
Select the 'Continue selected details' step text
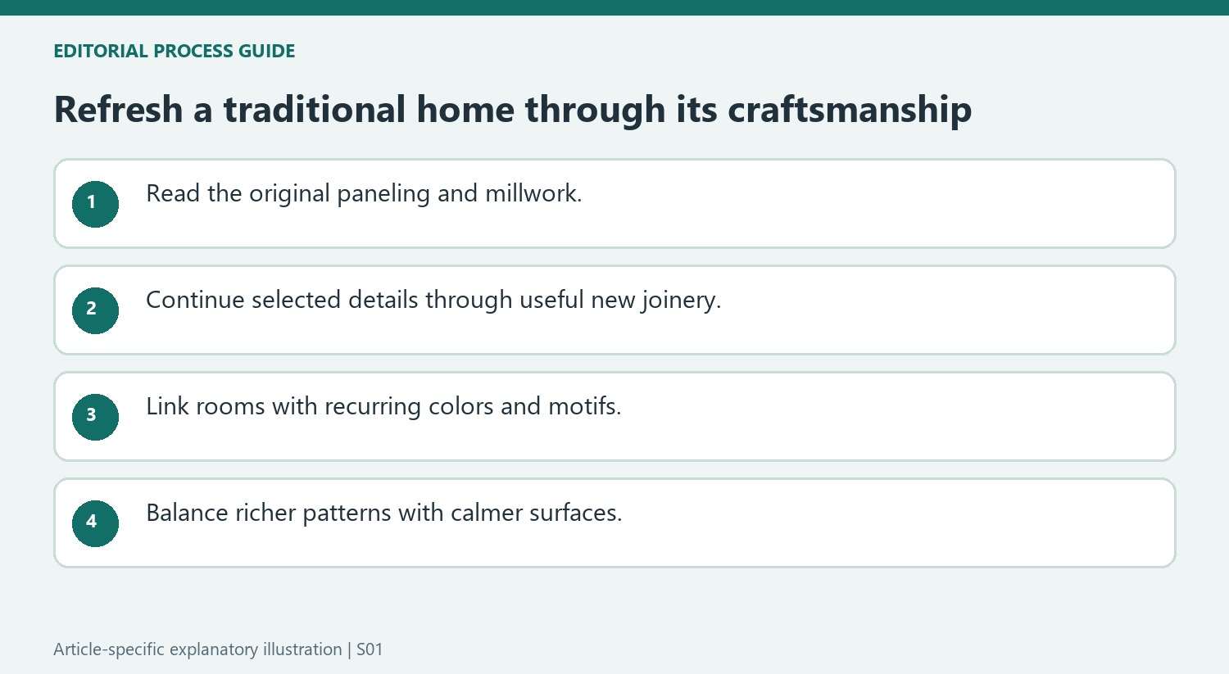tap(433, 301)
